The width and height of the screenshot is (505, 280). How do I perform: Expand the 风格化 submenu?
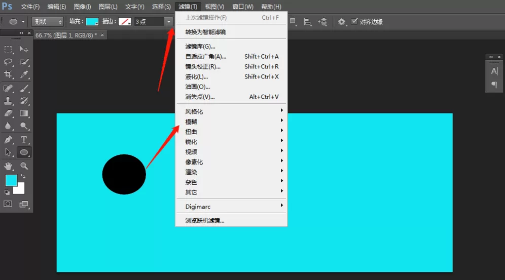point(231,111)
